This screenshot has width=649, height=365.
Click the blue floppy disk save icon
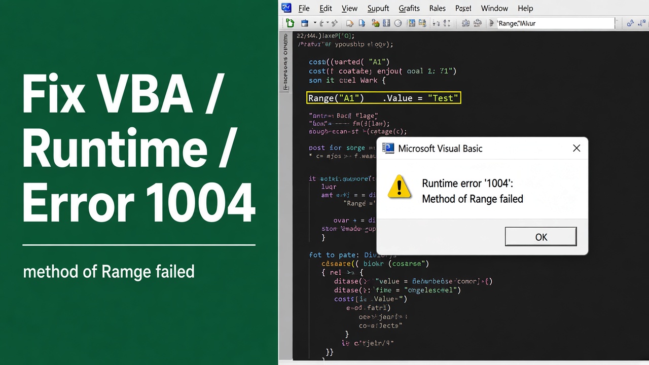click(305, 23)
